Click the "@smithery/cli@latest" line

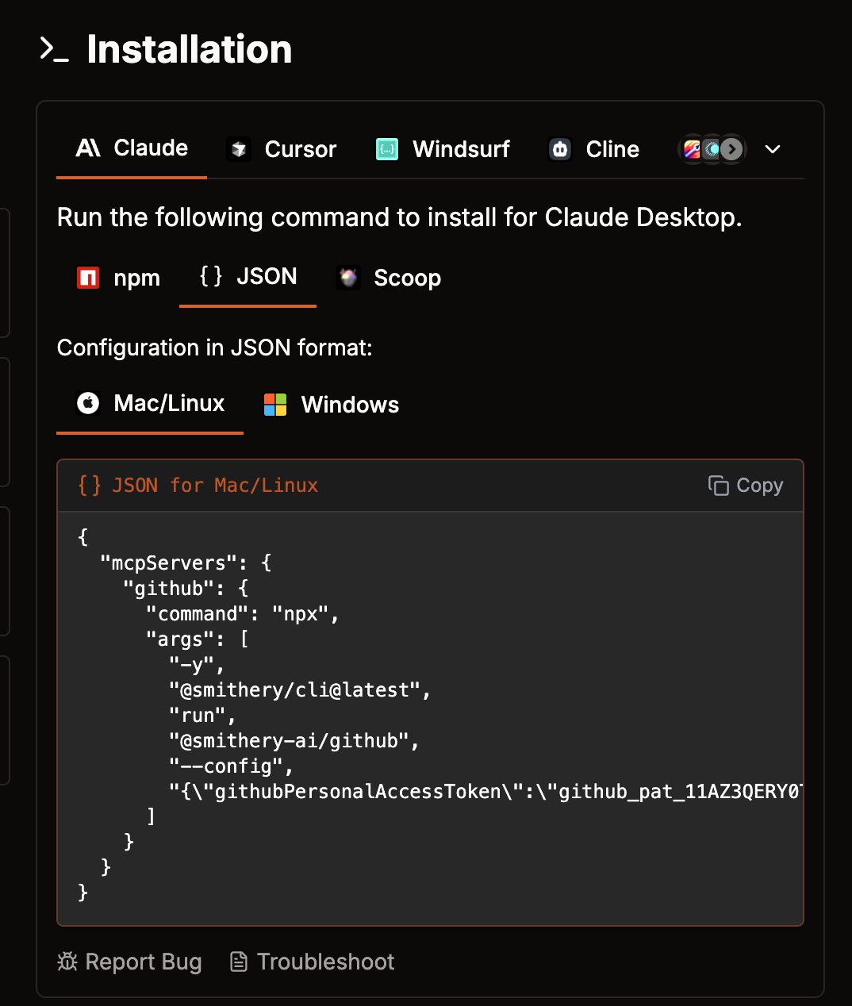(300, 690)
